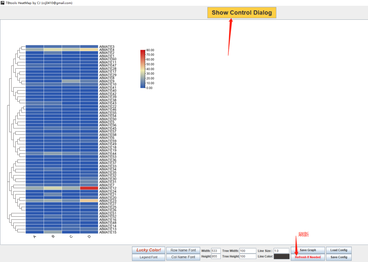Focus the Width input field
Viewport: 368px width, 262px height.
216,251
